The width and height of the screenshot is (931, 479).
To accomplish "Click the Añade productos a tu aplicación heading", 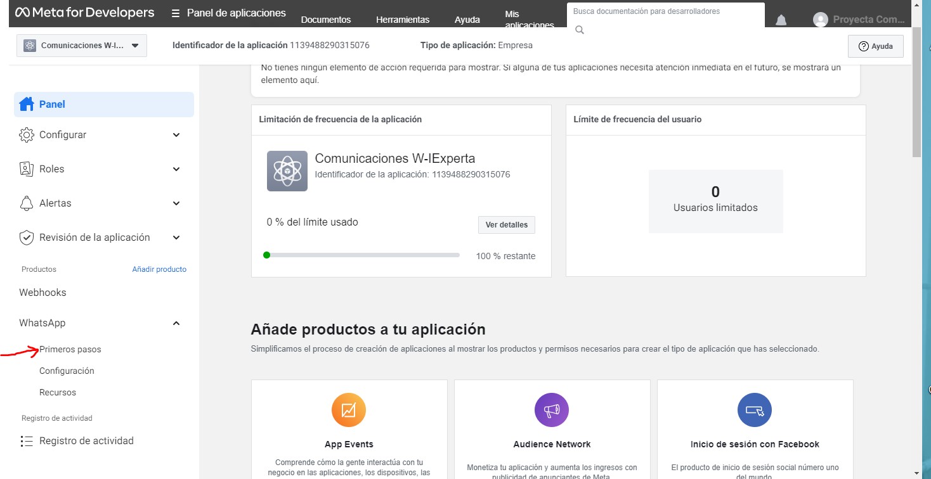I will coord(368,329).
